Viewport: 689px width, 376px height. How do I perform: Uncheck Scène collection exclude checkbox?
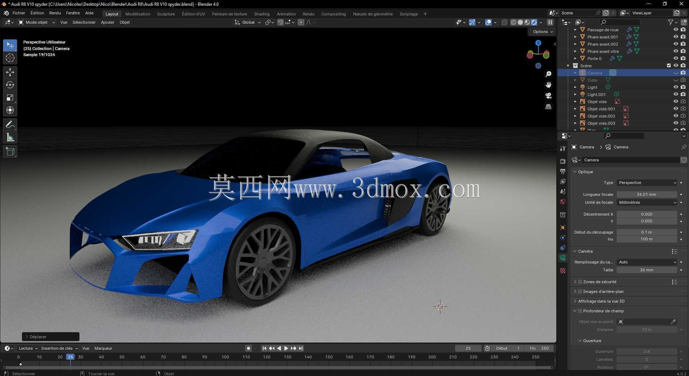click(669, 66)
